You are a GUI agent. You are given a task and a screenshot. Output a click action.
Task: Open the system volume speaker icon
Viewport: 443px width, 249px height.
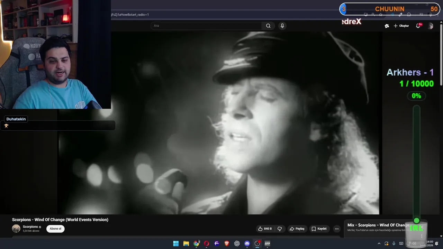414,243
